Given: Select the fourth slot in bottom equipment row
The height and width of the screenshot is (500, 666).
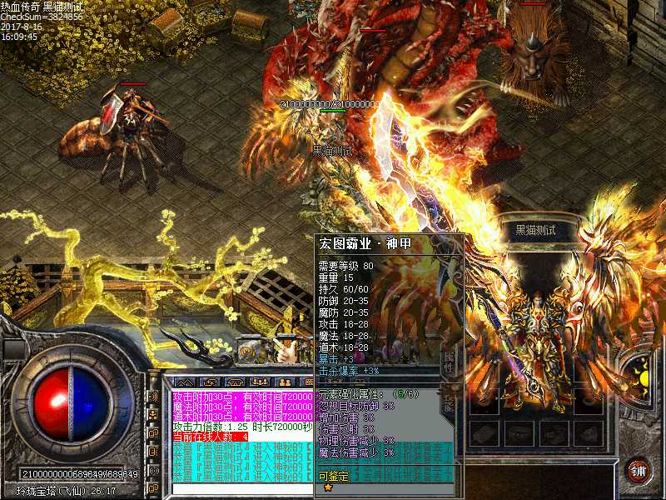Looking at the screenshot, I should tap(589, 433).
